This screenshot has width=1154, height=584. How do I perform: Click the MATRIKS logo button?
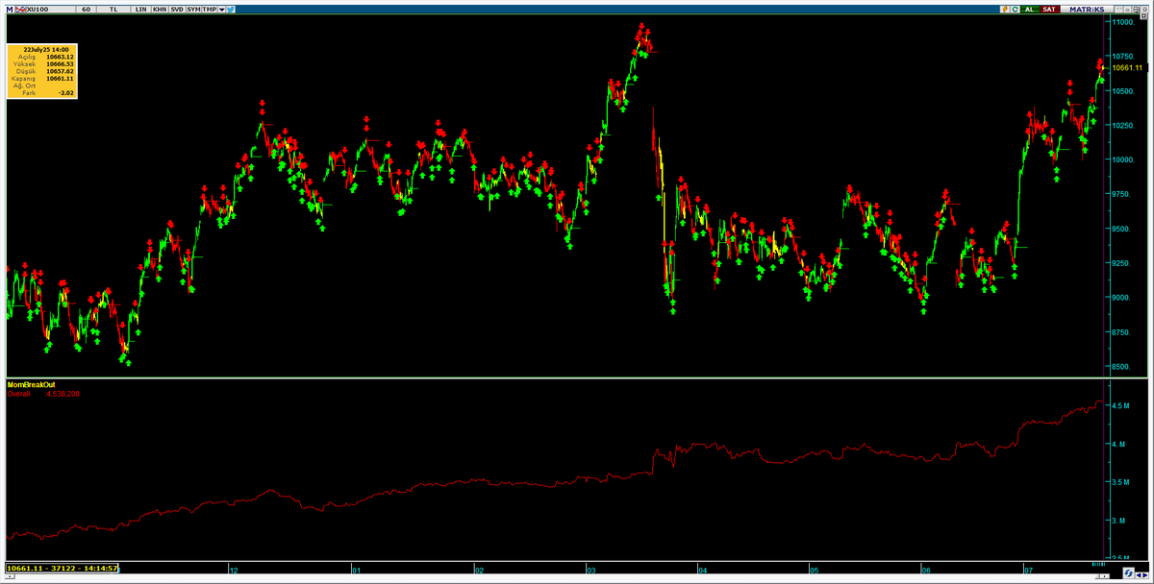pos(1087,9)
